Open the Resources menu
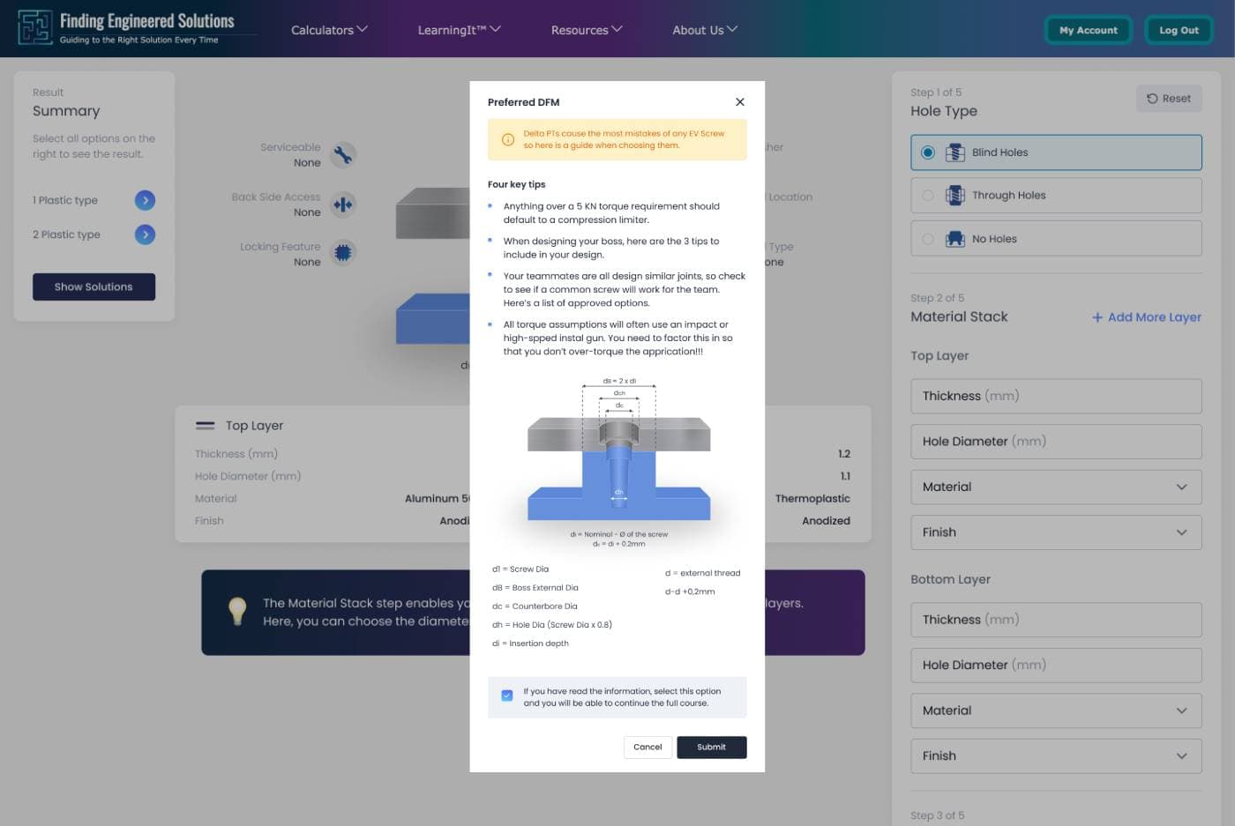The width and height of the screenshot is (1235, 826). click(587, 30)
